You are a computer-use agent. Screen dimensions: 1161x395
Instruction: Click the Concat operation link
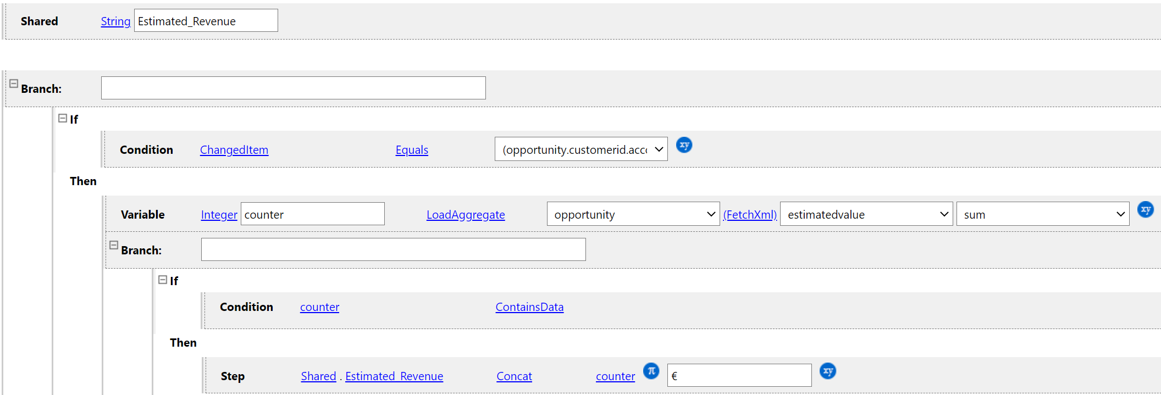coord(514,376)
